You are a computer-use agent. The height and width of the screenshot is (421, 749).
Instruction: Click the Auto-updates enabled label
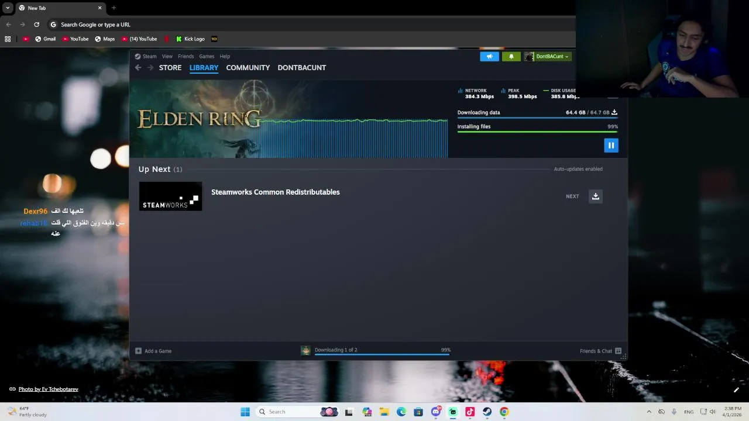click(578, 169)
